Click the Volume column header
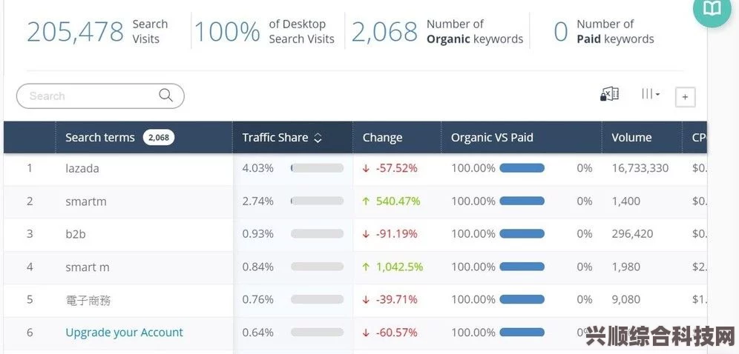Image resolution: width=739 pixels, height=354 pixels. tap(631, 138)
